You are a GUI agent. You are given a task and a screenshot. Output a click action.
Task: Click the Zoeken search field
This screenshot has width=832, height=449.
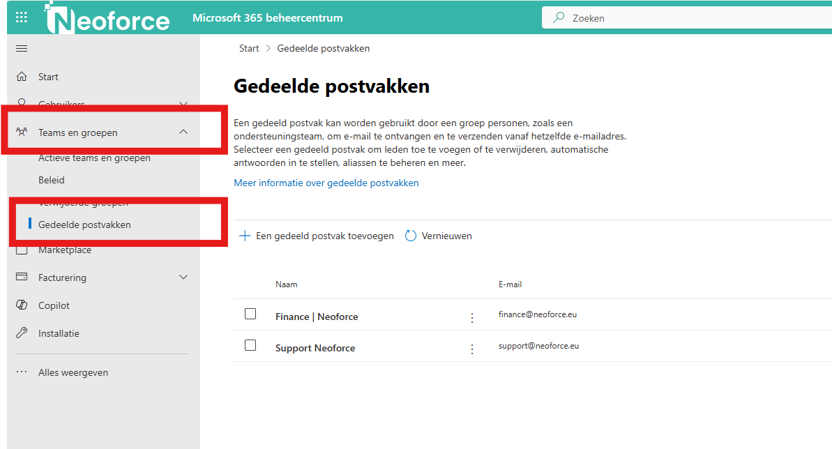687,17
